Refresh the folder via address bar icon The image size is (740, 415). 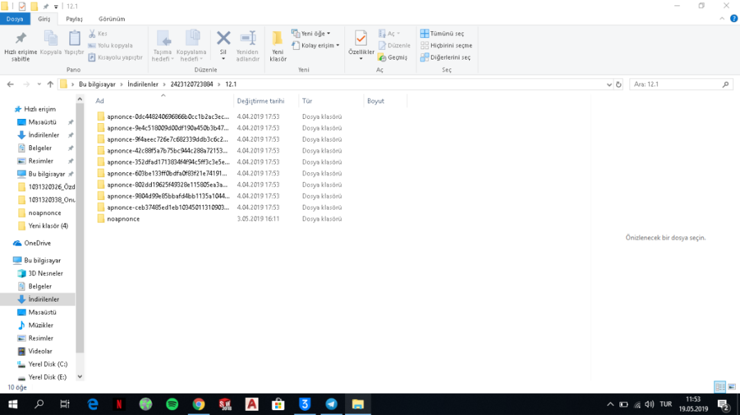tap(619, 84)
